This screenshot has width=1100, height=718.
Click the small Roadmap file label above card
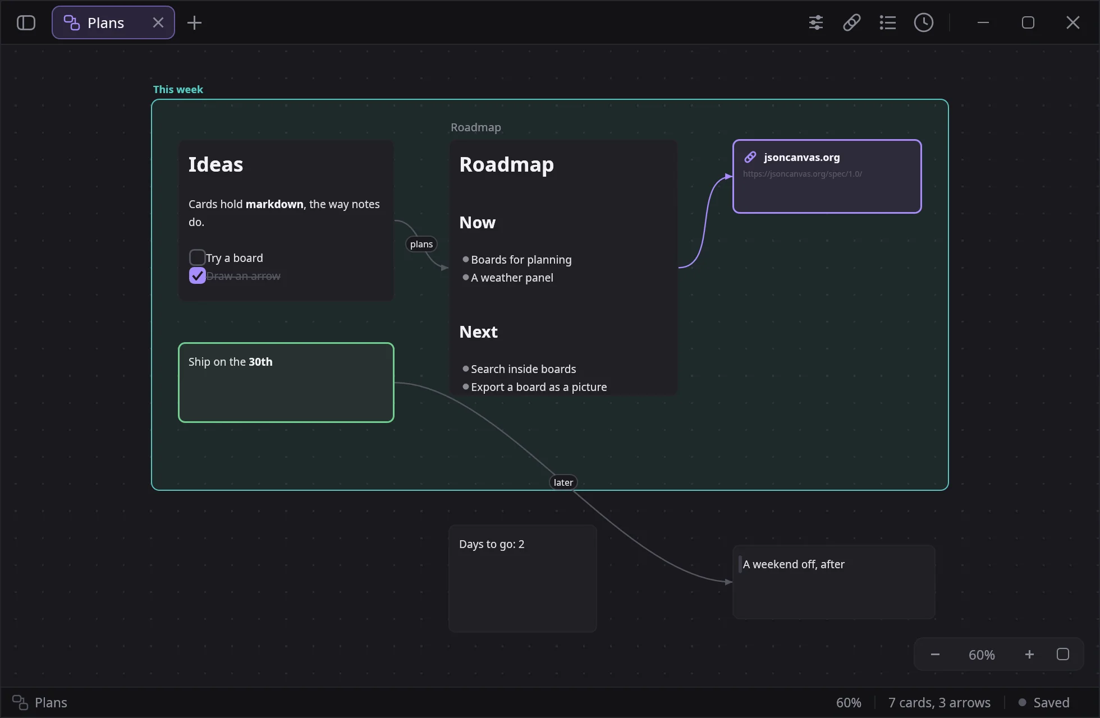(476, 127)
